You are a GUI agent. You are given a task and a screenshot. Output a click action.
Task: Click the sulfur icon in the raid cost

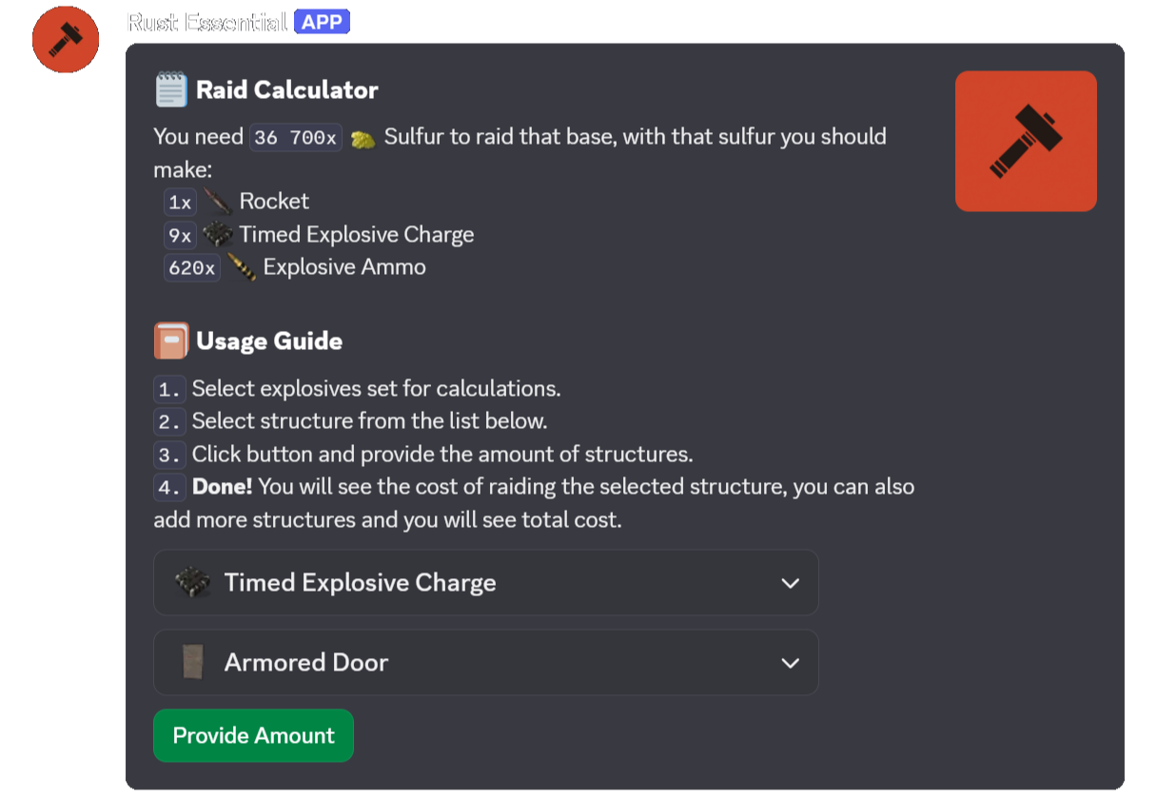click(x=362, y=137)
